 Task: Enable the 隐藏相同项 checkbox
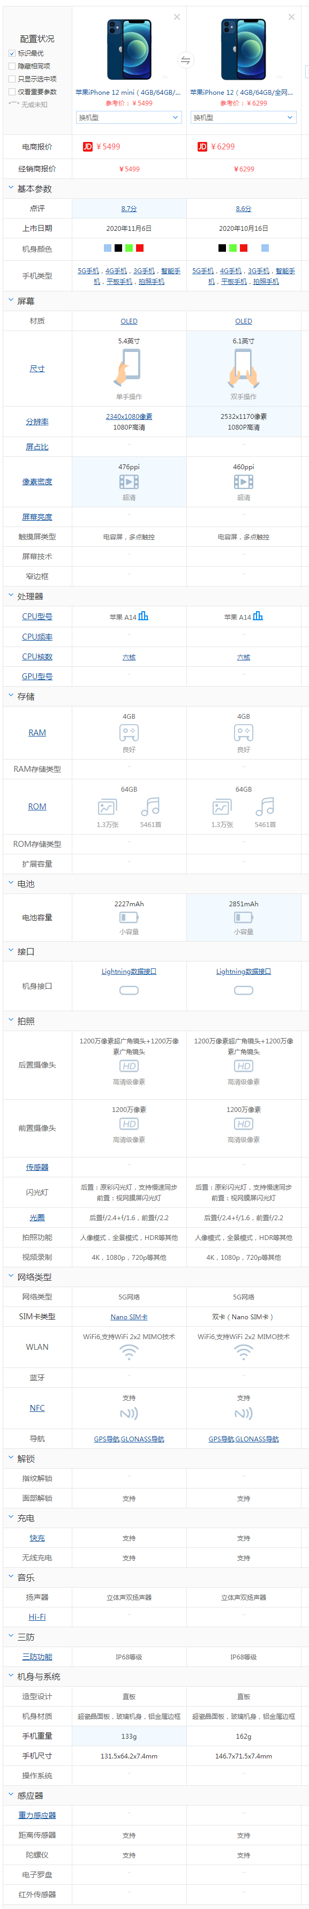tap(12, 66)
